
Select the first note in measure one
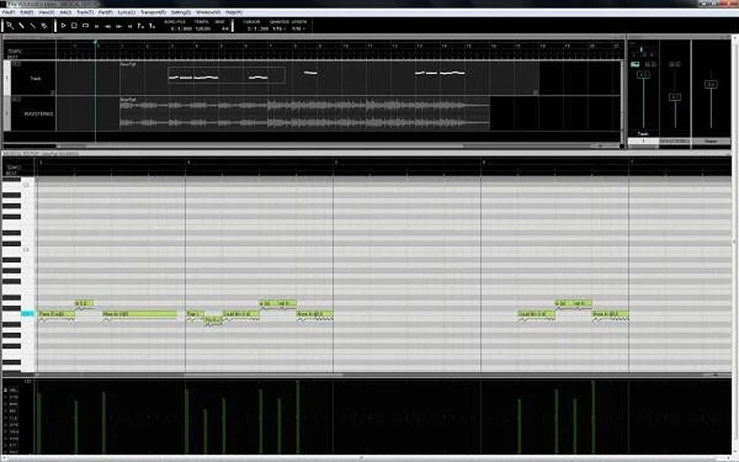point(57,313)
